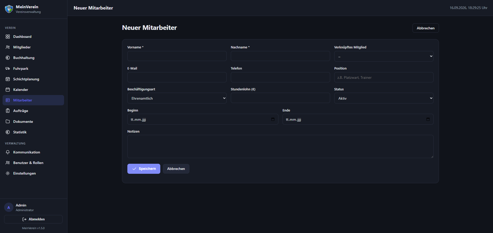Open the Ende date picker calendar icon
Screen dimensions: 493x233
click(x=428, y=119)
